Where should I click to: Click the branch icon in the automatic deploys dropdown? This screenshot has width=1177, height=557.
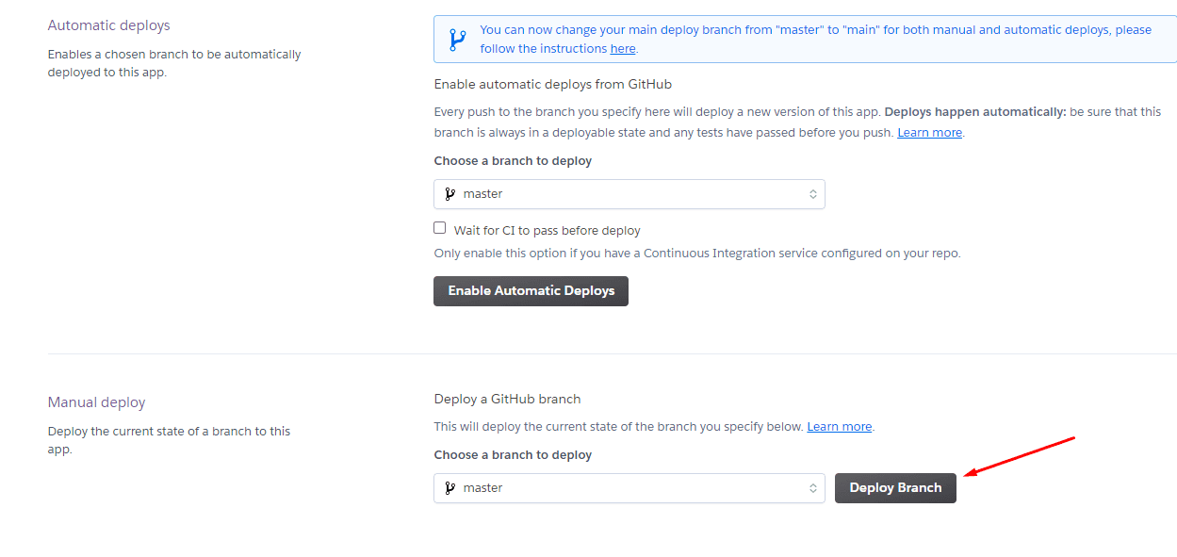click(x=450, y=194)
